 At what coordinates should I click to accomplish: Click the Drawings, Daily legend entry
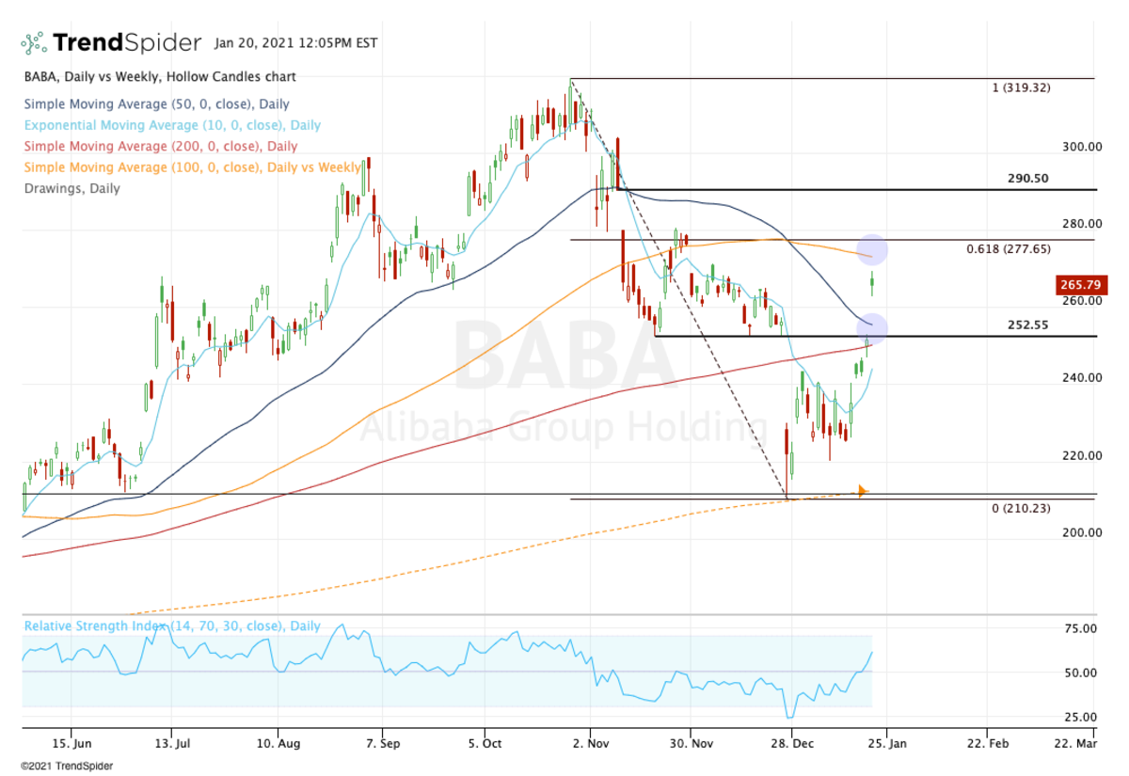(x=72, y=188)
